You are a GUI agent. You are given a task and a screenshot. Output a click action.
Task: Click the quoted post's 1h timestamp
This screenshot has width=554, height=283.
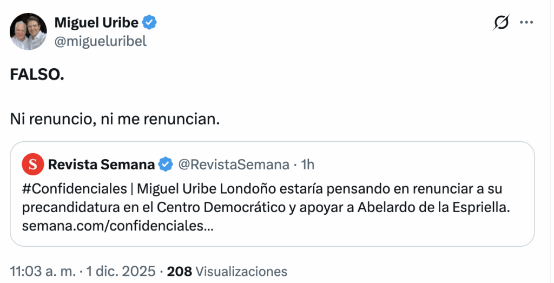[307, 164]
